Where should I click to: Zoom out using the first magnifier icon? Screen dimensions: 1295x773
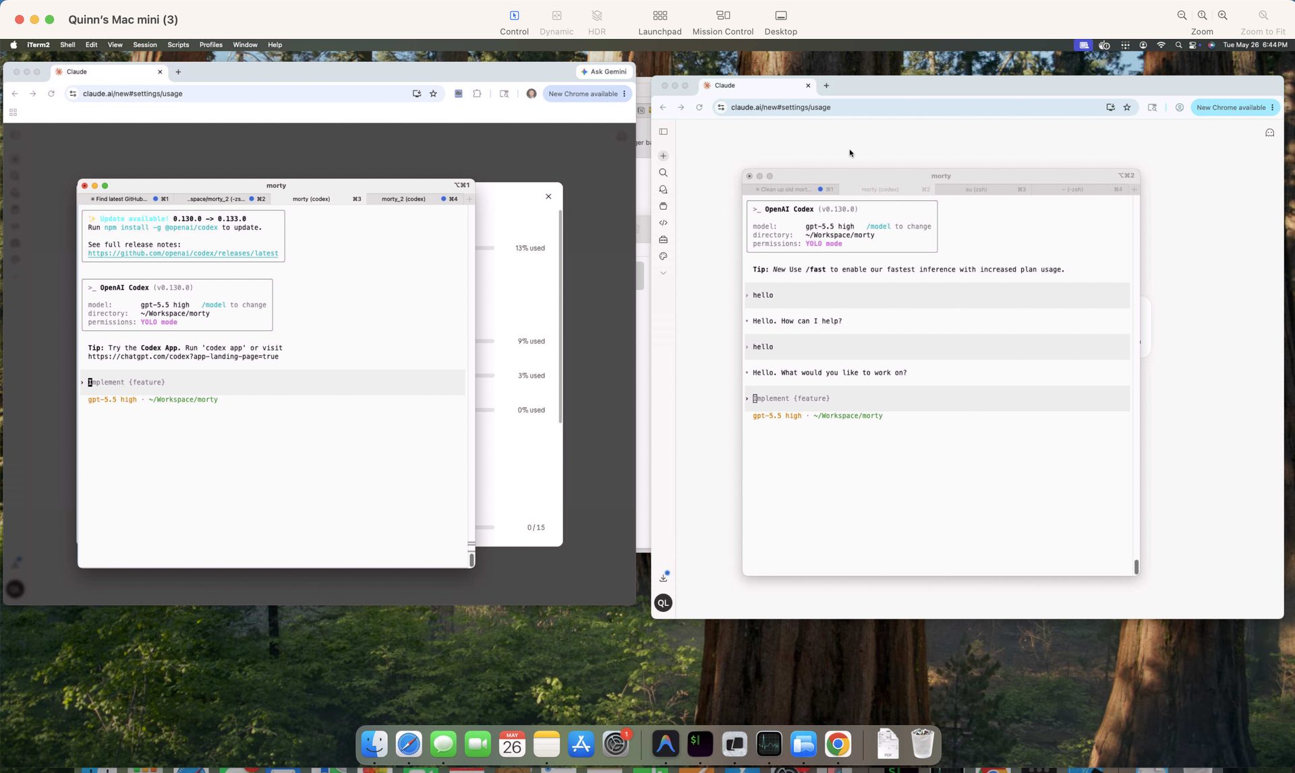coord(1182,16)
